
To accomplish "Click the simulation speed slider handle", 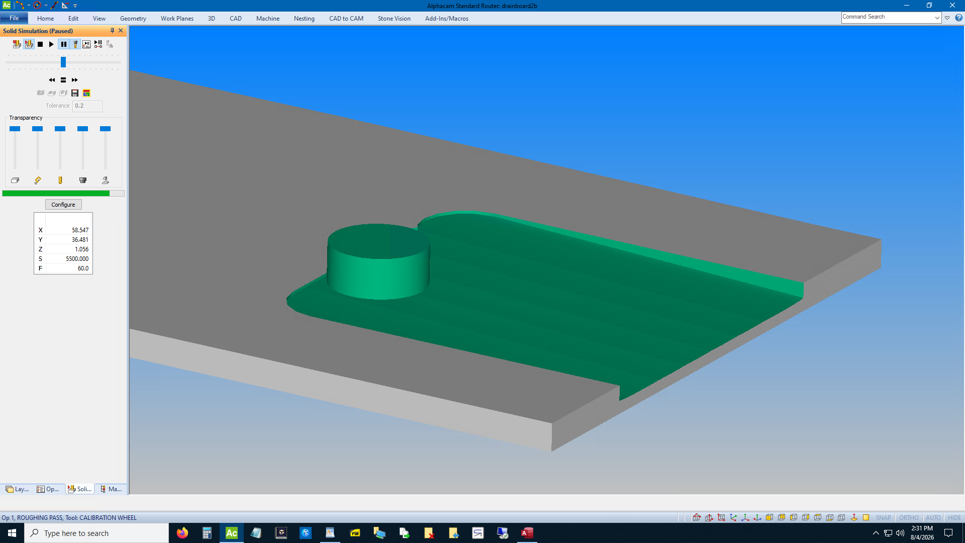I will click(x=63, y=62).
